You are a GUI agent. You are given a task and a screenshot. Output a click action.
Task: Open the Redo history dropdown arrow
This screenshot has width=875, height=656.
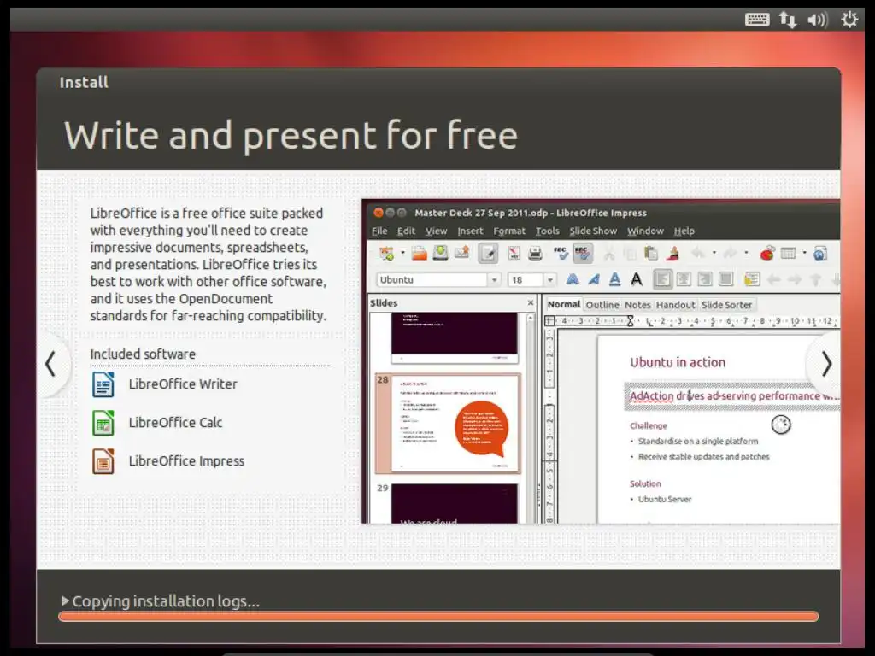745,253
